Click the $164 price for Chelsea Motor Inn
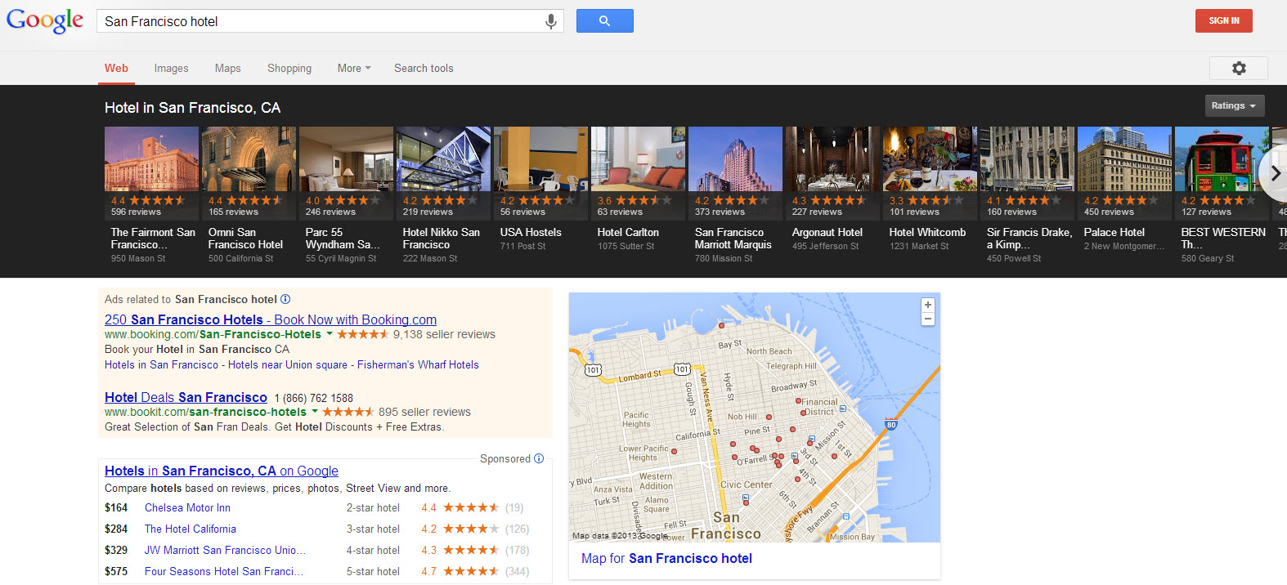 [116, 507]
